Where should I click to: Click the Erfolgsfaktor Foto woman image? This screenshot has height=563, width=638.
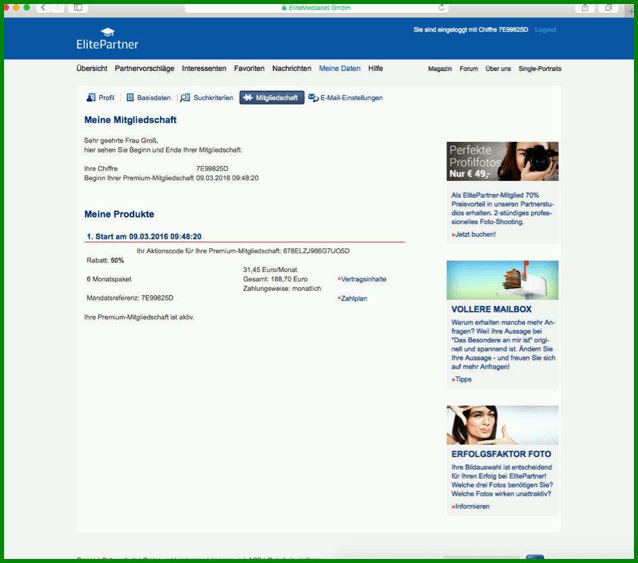pyautogui.click(x=502, y=425)
